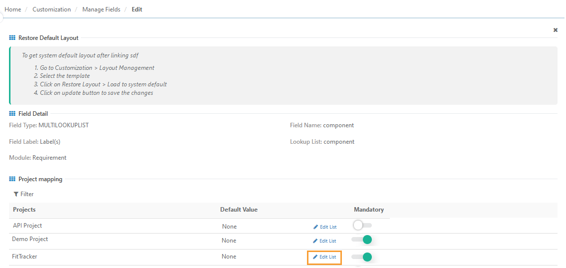This screenshot has width=566, height=268.
Task: Click the Restore Default Layout grid icon
Action: click(12, 37)
